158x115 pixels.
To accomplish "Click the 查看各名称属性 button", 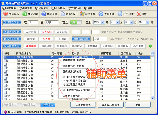I will coord(111,105).
